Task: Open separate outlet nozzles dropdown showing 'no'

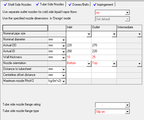Action: 127,12
